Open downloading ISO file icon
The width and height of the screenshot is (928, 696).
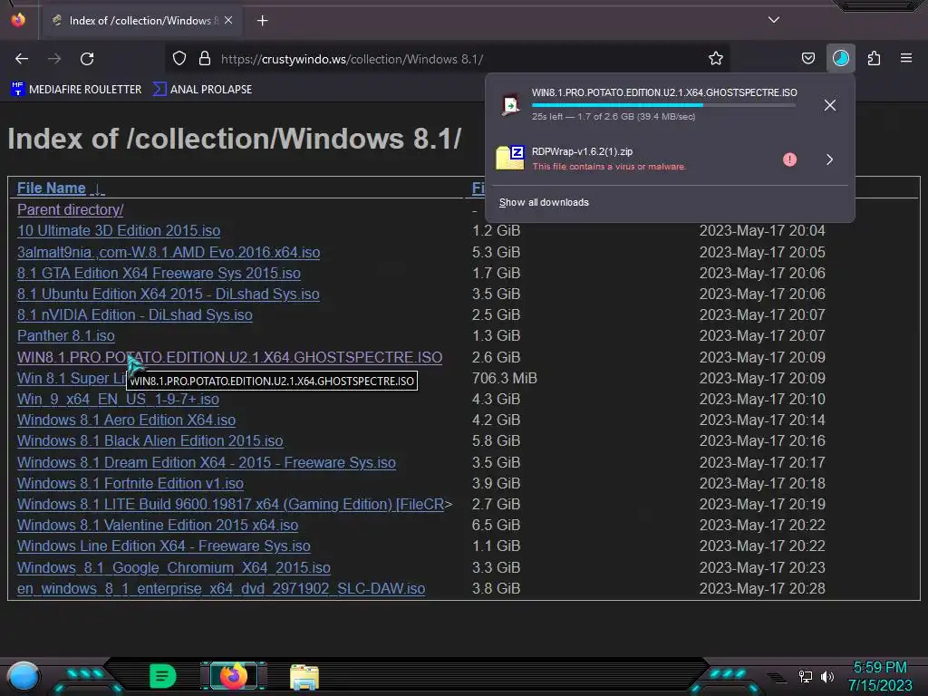[510, 105]
